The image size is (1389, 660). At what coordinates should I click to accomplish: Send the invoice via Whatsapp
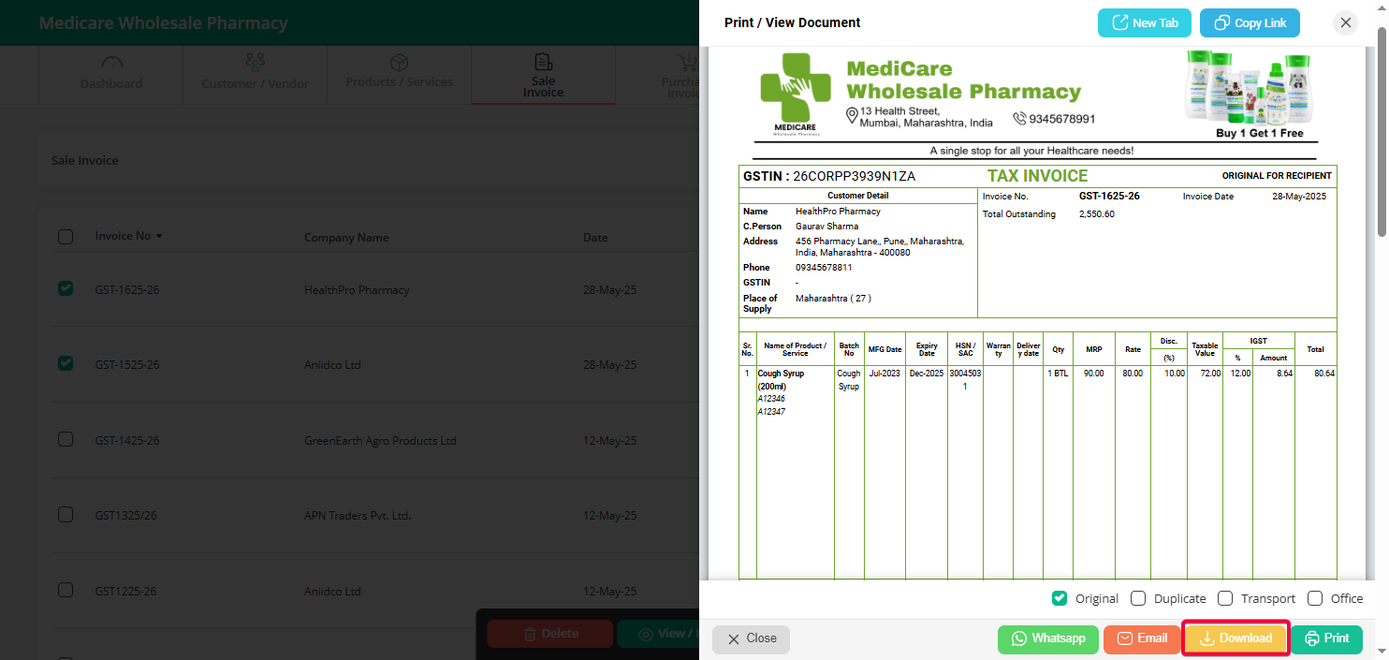[1047, 638]
